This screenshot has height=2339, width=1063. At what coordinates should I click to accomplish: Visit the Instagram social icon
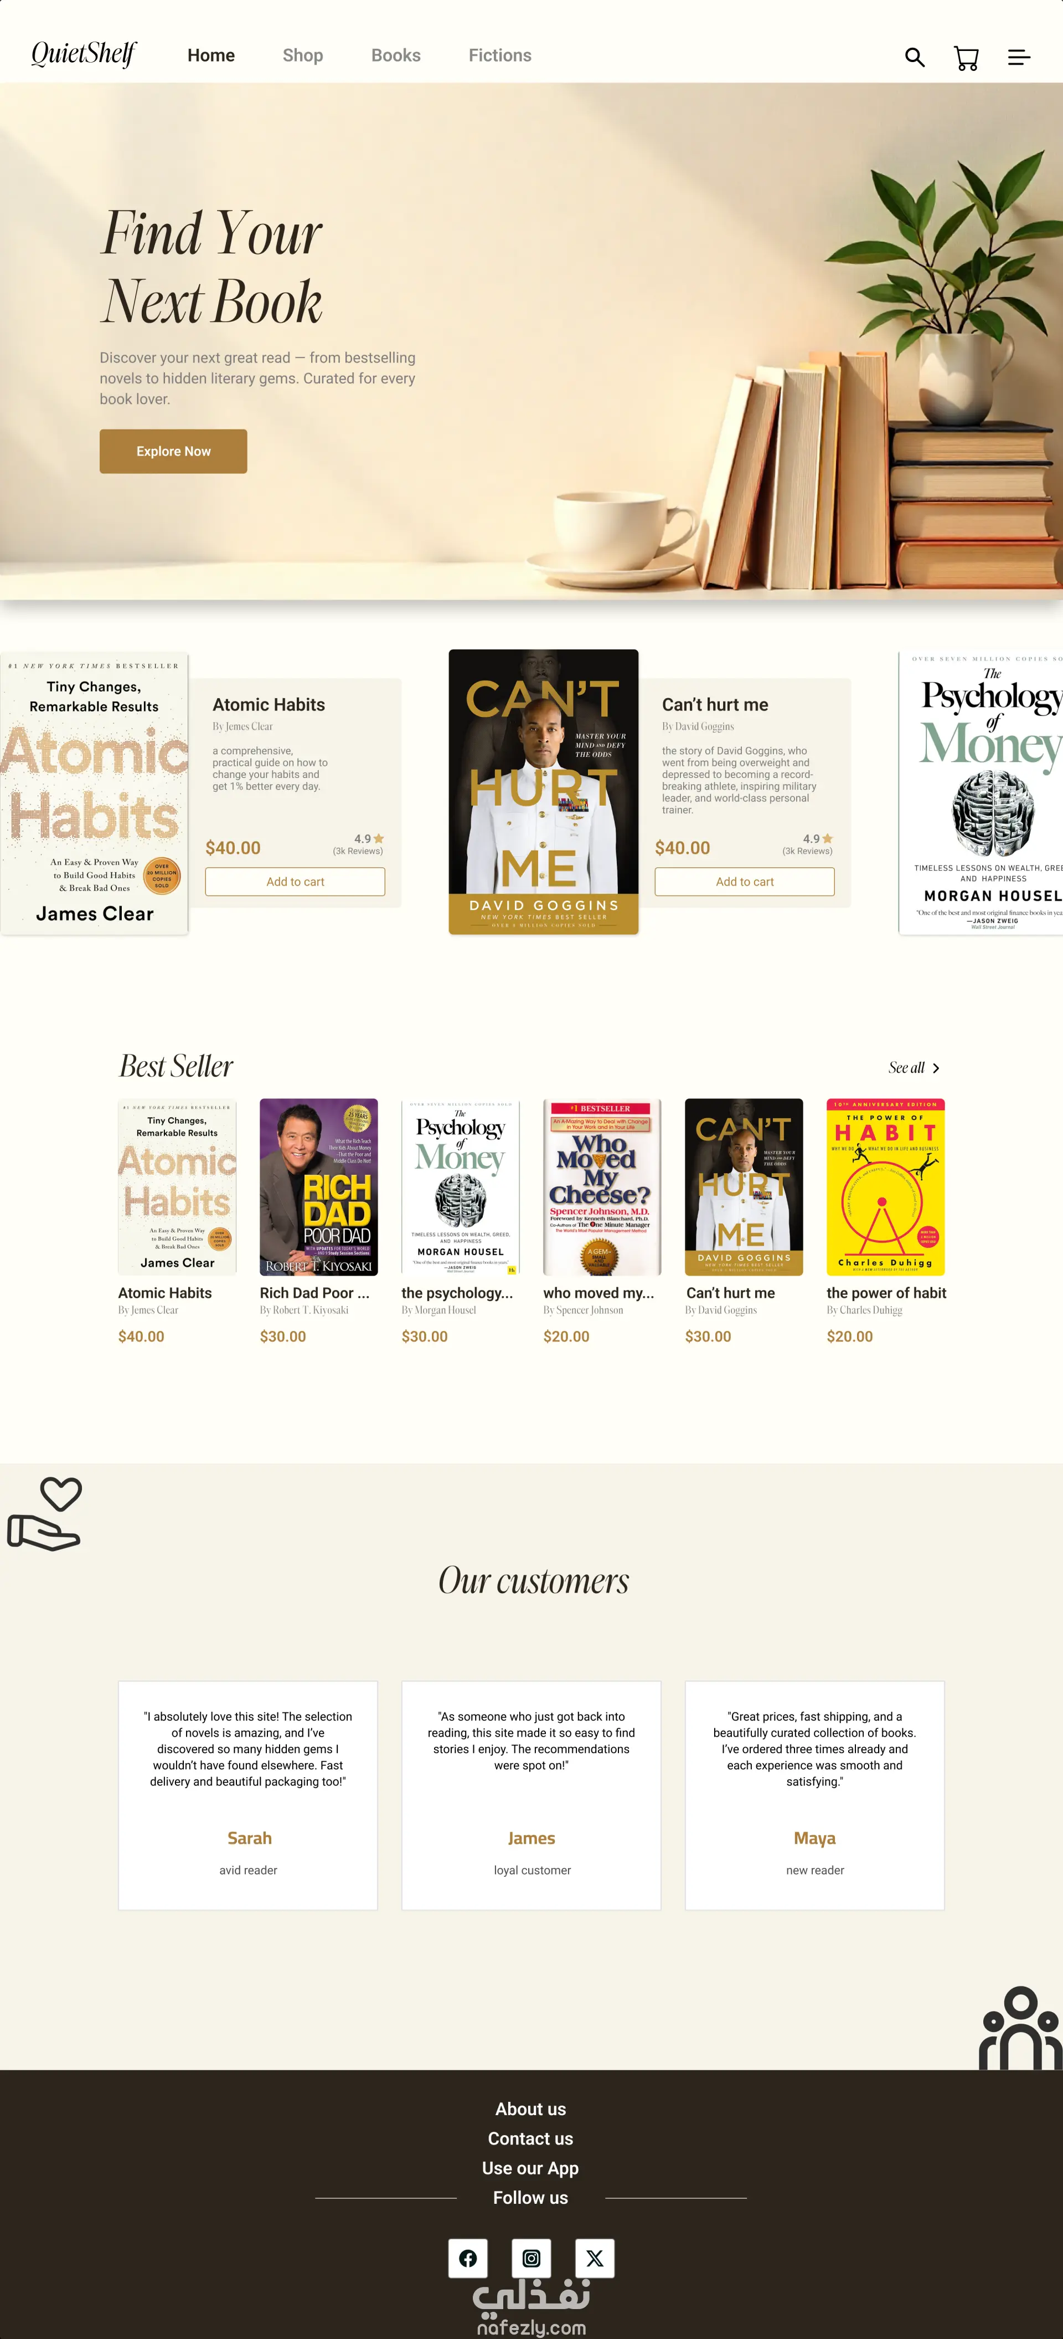point(531,2258)
